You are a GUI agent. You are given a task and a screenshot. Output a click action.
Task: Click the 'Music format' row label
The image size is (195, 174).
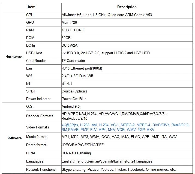tap(36, 137)
